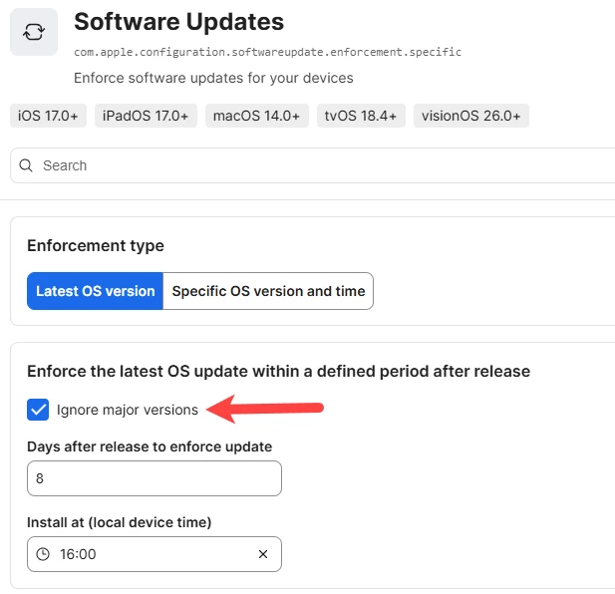
Task: Click the macOS 14.0+ platform tag
Action: pos(257,116)
